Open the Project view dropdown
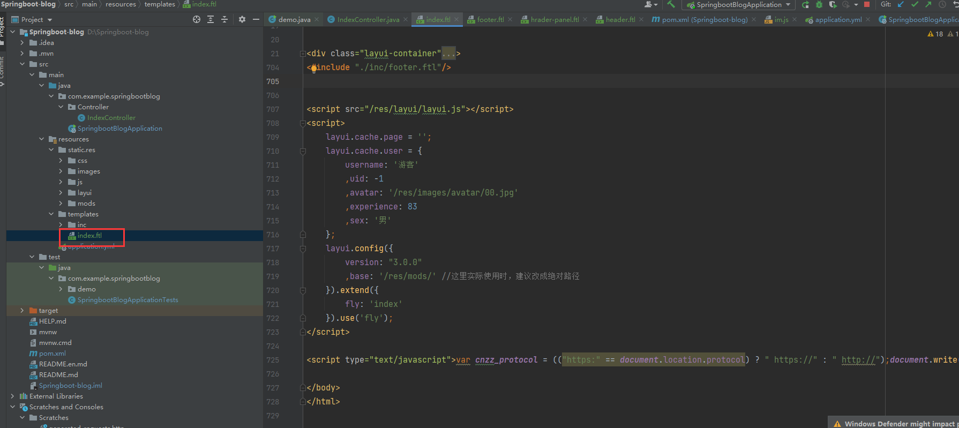This screenshot has width=959, height=428. click(x=32, y=20)
